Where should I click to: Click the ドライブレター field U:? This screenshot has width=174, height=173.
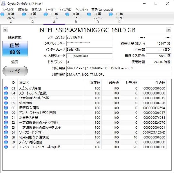point(89,62)
